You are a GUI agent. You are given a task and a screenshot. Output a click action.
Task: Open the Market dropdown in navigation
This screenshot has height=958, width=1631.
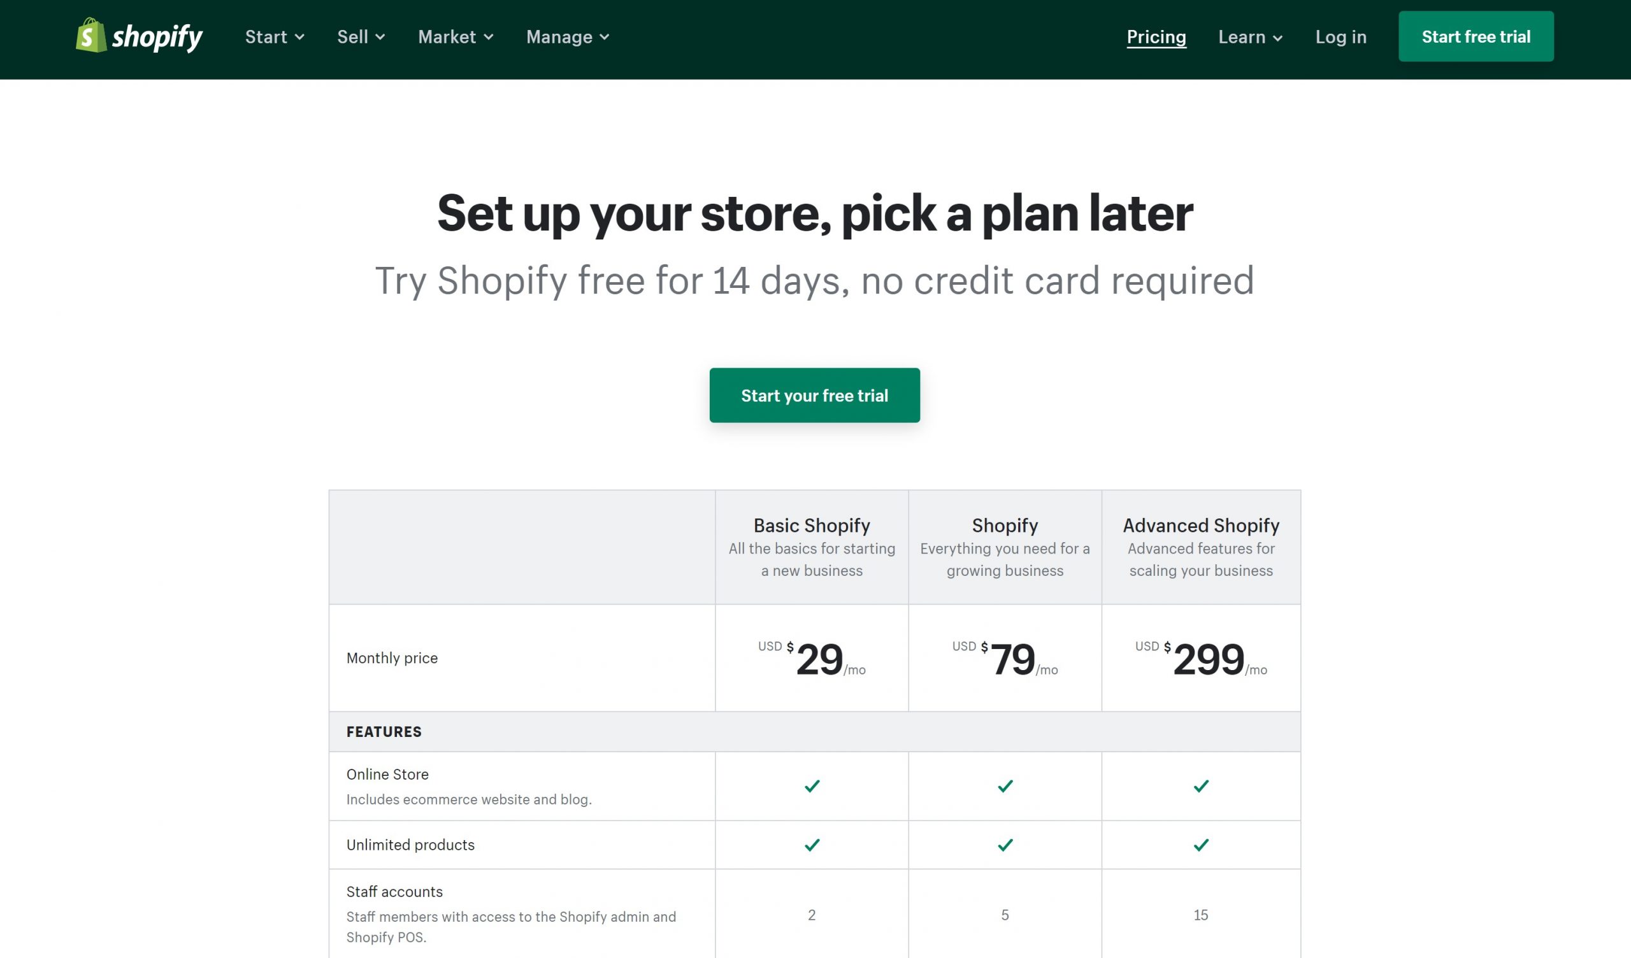click(x=456, y=37)
